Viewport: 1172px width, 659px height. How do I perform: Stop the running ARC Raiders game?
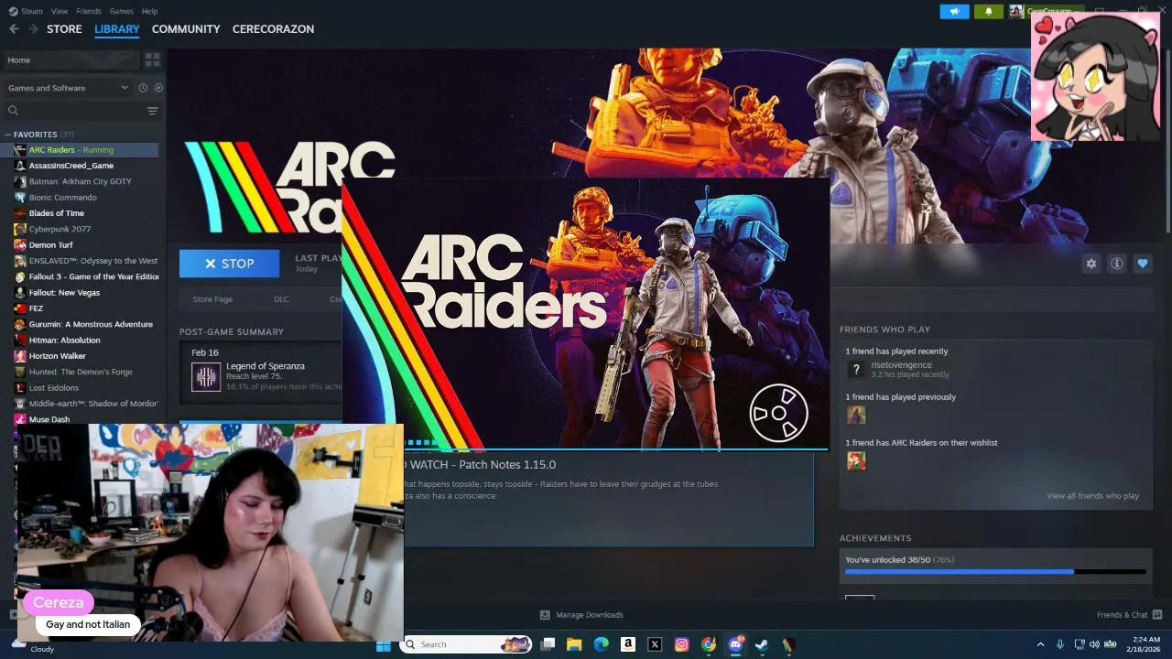pos(229,264)
